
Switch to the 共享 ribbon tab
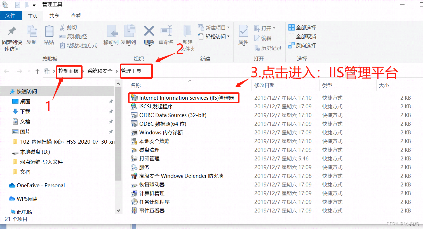(x=54, y=16)
